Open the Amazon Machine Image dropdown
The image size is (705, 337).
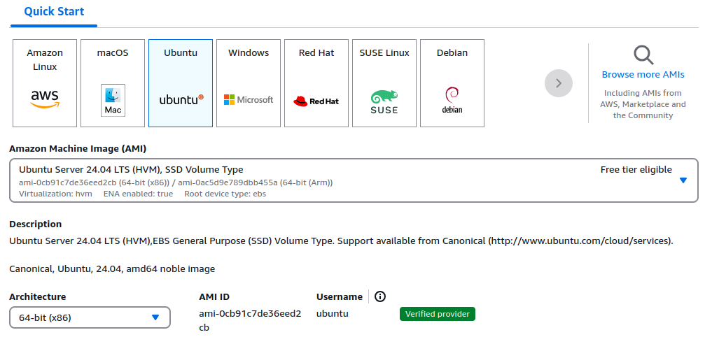tap(354, 180)
